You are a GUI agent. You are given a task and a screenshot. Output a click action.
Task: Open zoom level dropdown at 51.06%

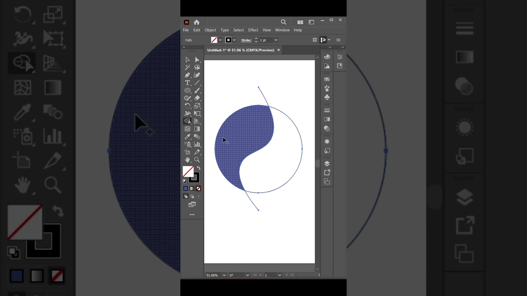[x=224, y=275]
